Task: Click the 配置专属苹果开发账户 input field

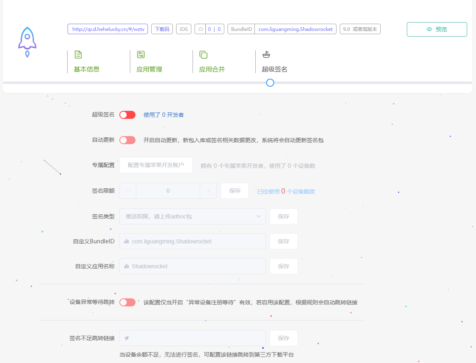Action: point(156,165)
